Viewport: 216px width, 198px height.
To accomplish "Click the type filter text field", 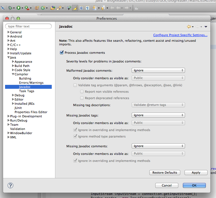I will point(29,26).
